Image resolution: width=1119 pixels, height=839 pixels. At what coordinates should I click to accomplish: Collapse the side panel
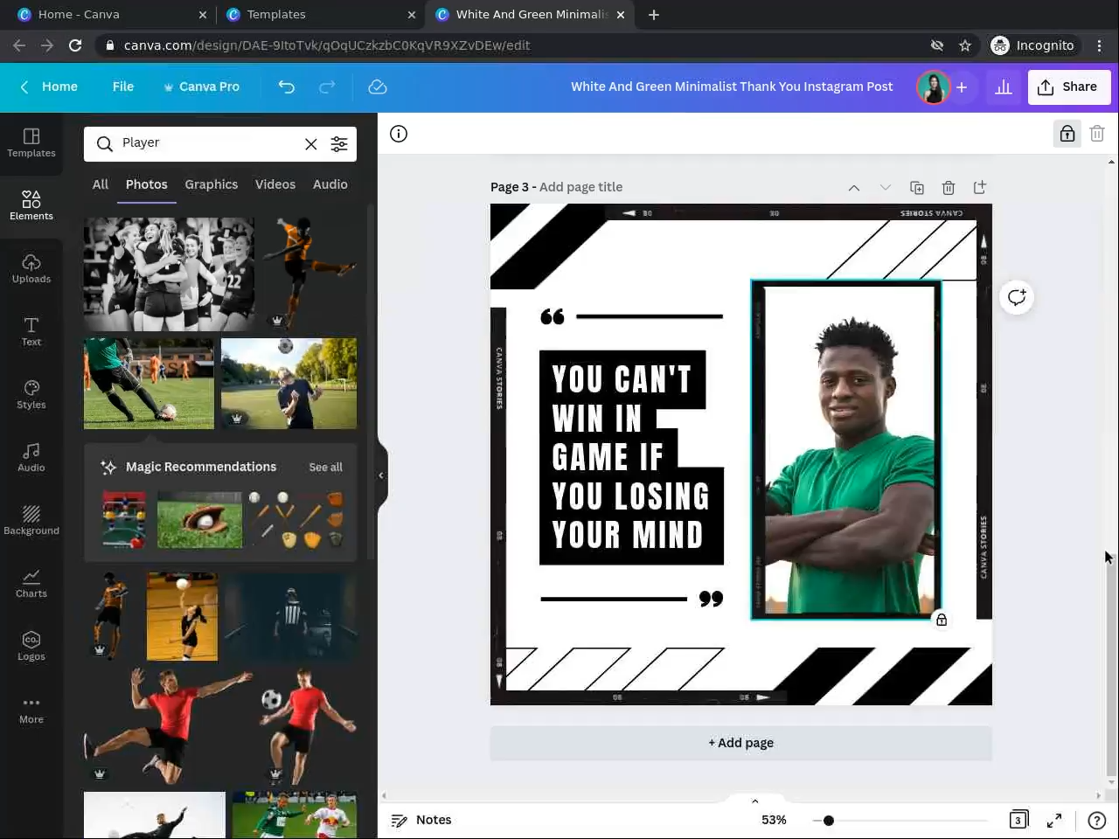(381, 475)
